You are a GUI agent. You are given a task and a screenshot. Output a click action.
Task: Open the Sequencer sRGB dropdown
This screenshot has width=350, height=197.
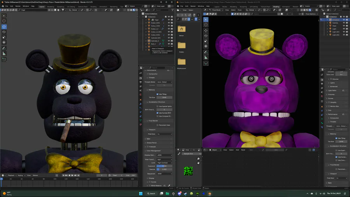[164, 174]
